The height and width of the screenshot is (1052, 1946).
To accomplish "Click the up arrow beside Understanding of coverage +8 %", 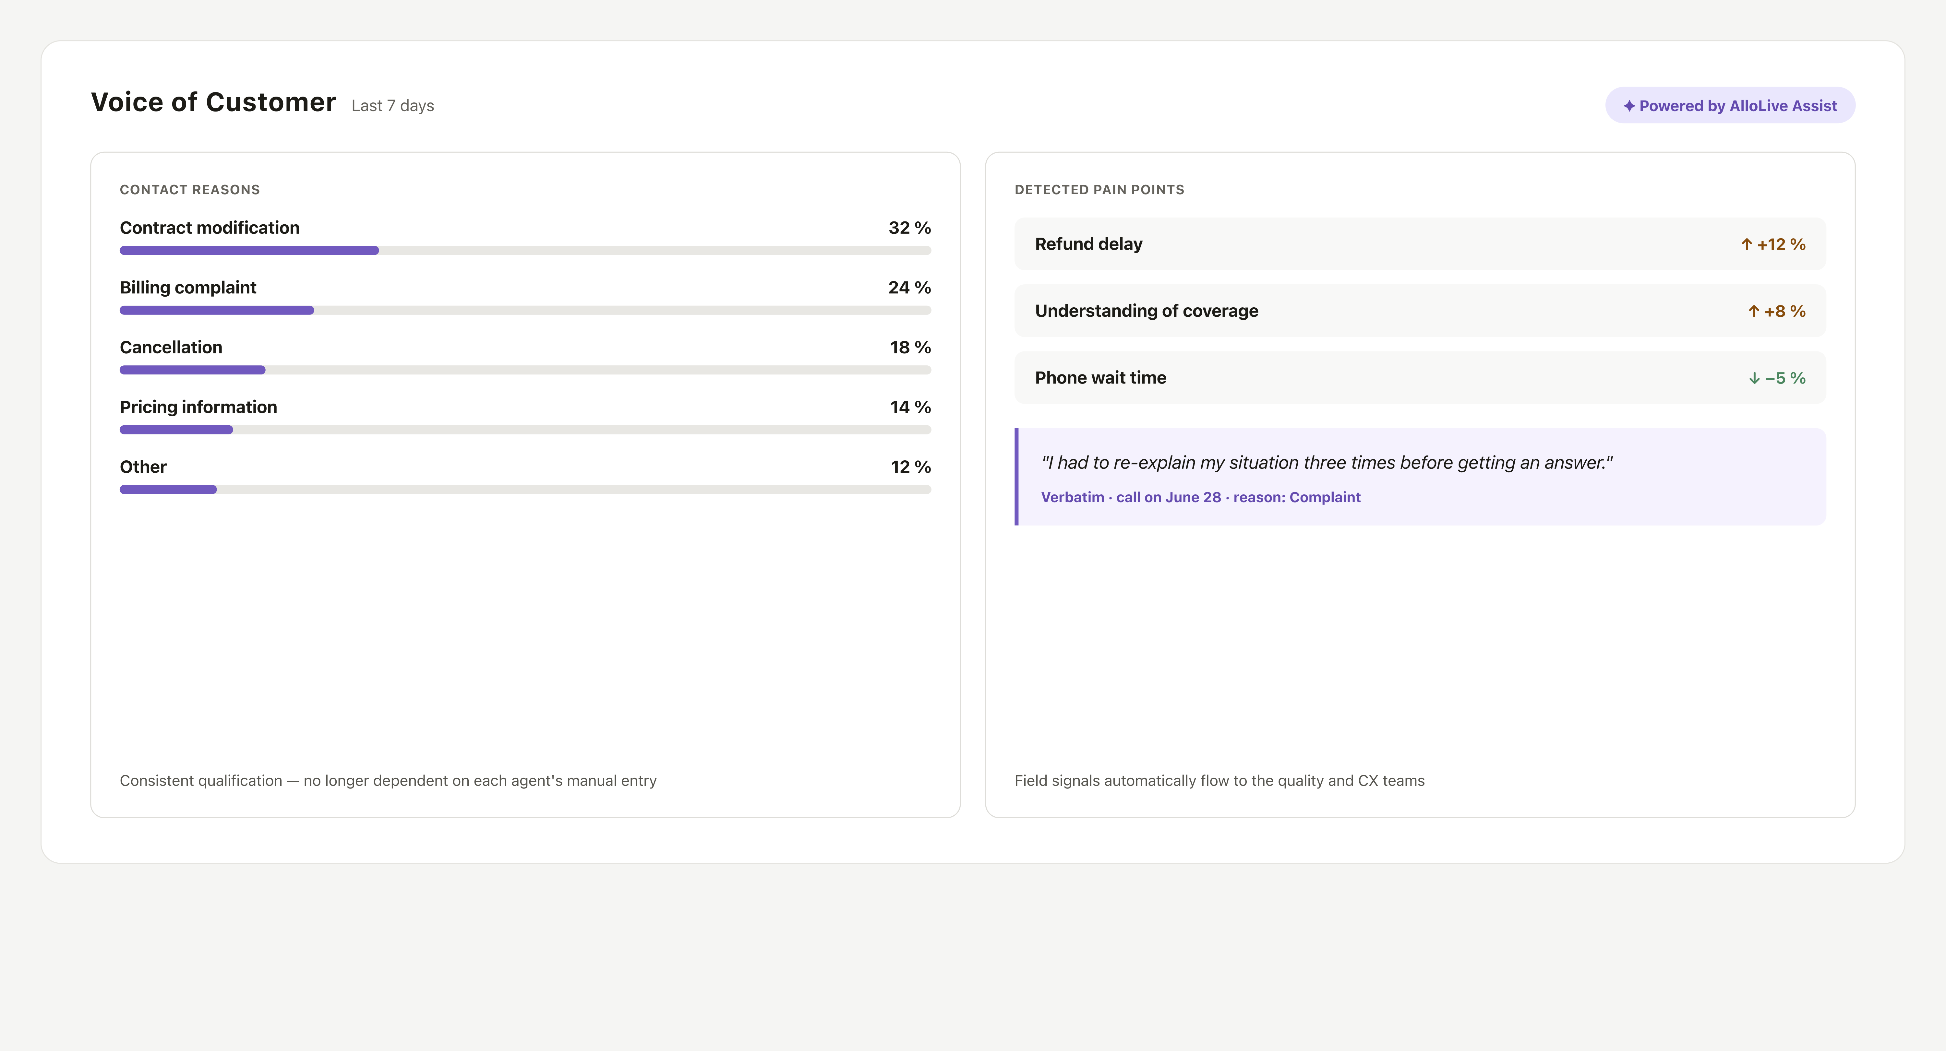I will tap(1754, 311).
